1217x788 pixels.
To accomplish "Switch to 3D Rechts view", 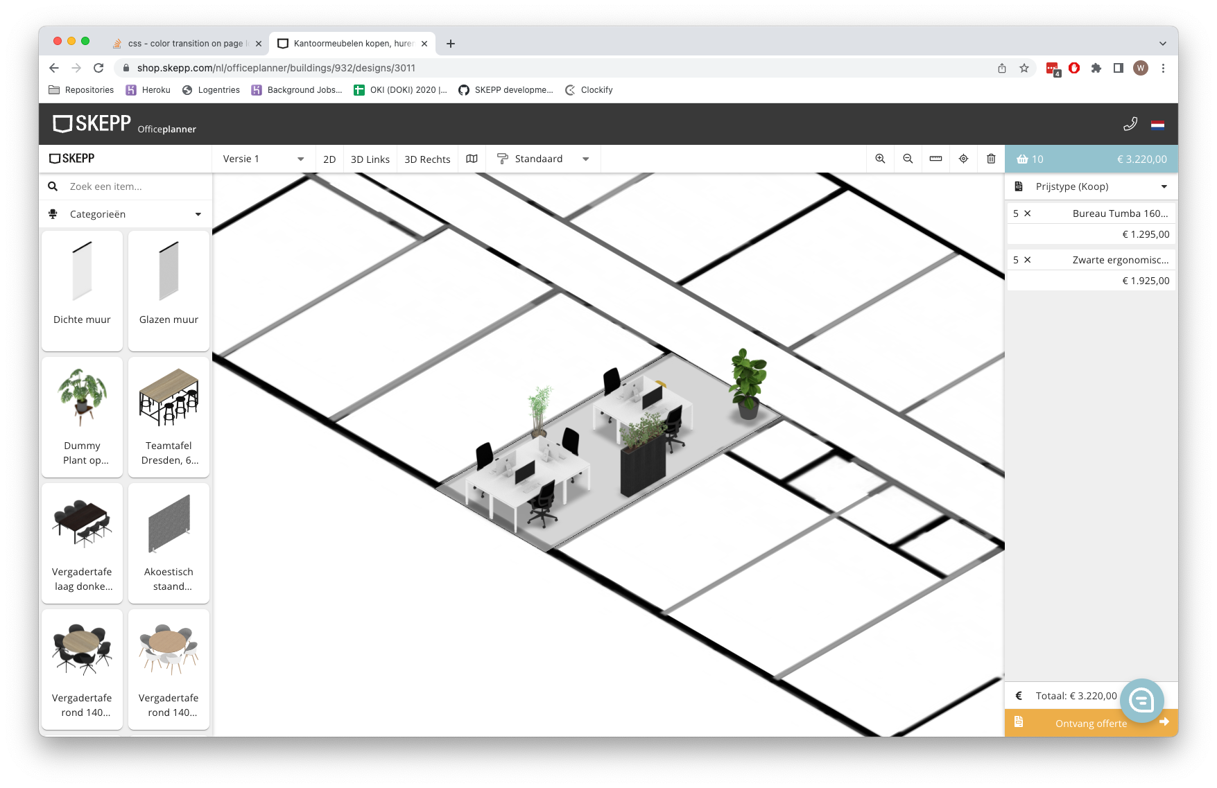I will (427, 159).
